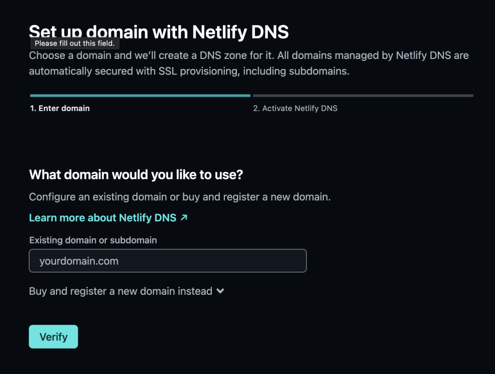
Task: Click the What domain would you like heading
Action: coord(135,174)
